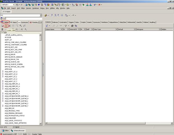Click the Create Table icon
This screenshot has width=174, height=135.
[x=6, y=26]
